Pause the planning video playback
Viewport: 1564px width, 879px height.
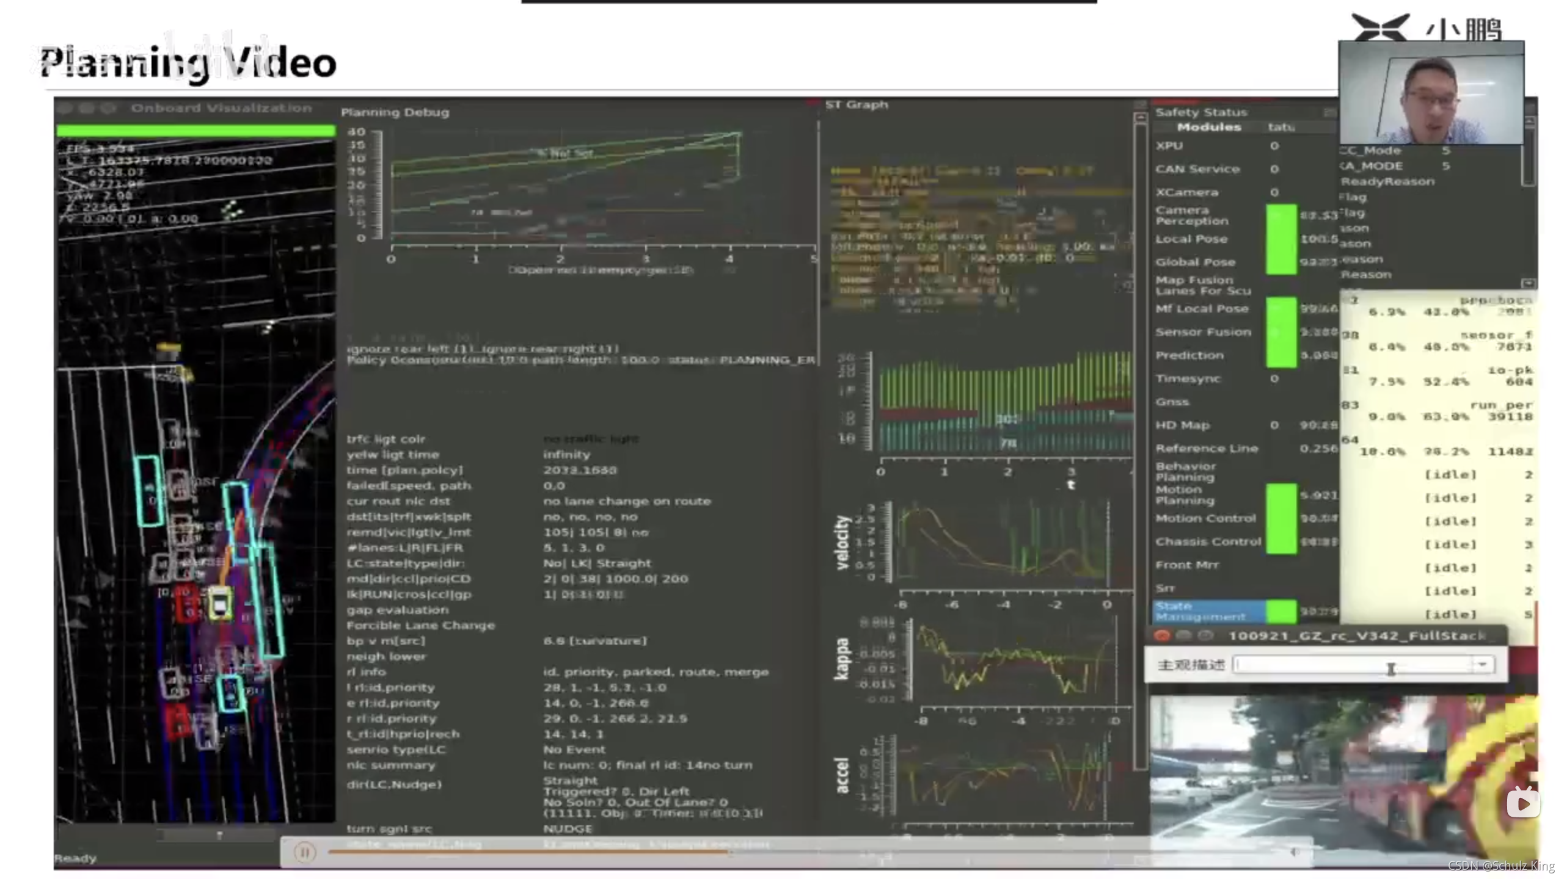[x=304, y=852]
